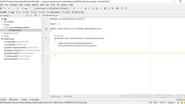185x104 pixels.
Task: Click the CRLF line separator selector
Action: [x=156, y=103]
